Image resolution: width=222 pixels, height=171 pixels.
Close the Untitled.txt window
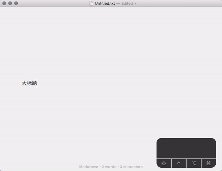coord(4,3)
